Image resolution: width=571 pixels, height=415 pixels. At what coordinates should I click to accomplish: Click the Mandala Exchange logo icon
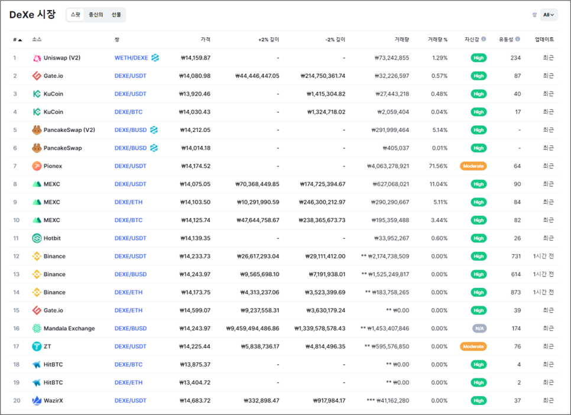[x=37, y=328]
